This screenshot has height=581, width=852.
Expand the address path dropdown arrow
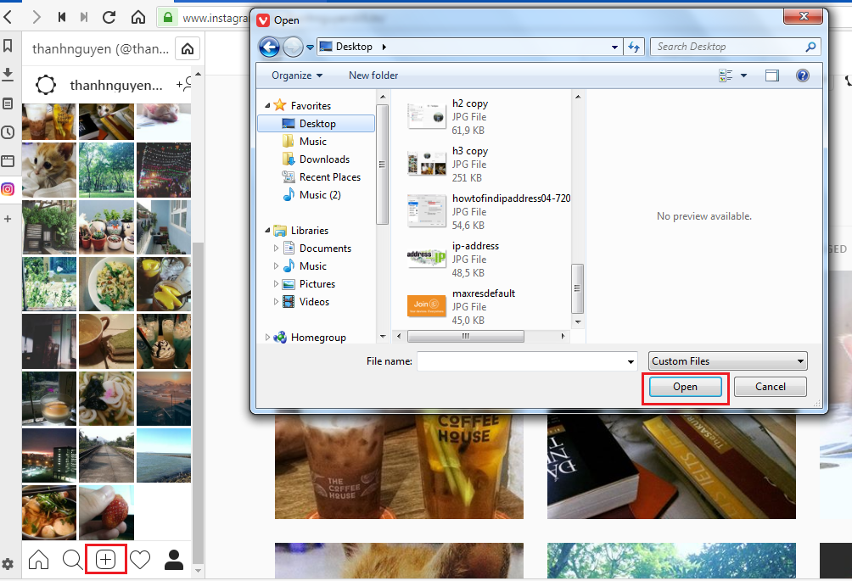[614, 47]
